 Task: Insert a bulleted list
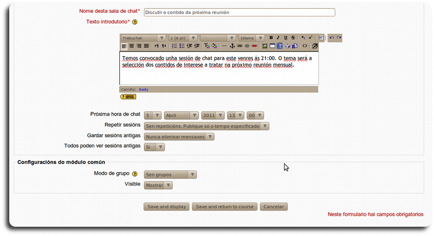[x=182, y=46]
